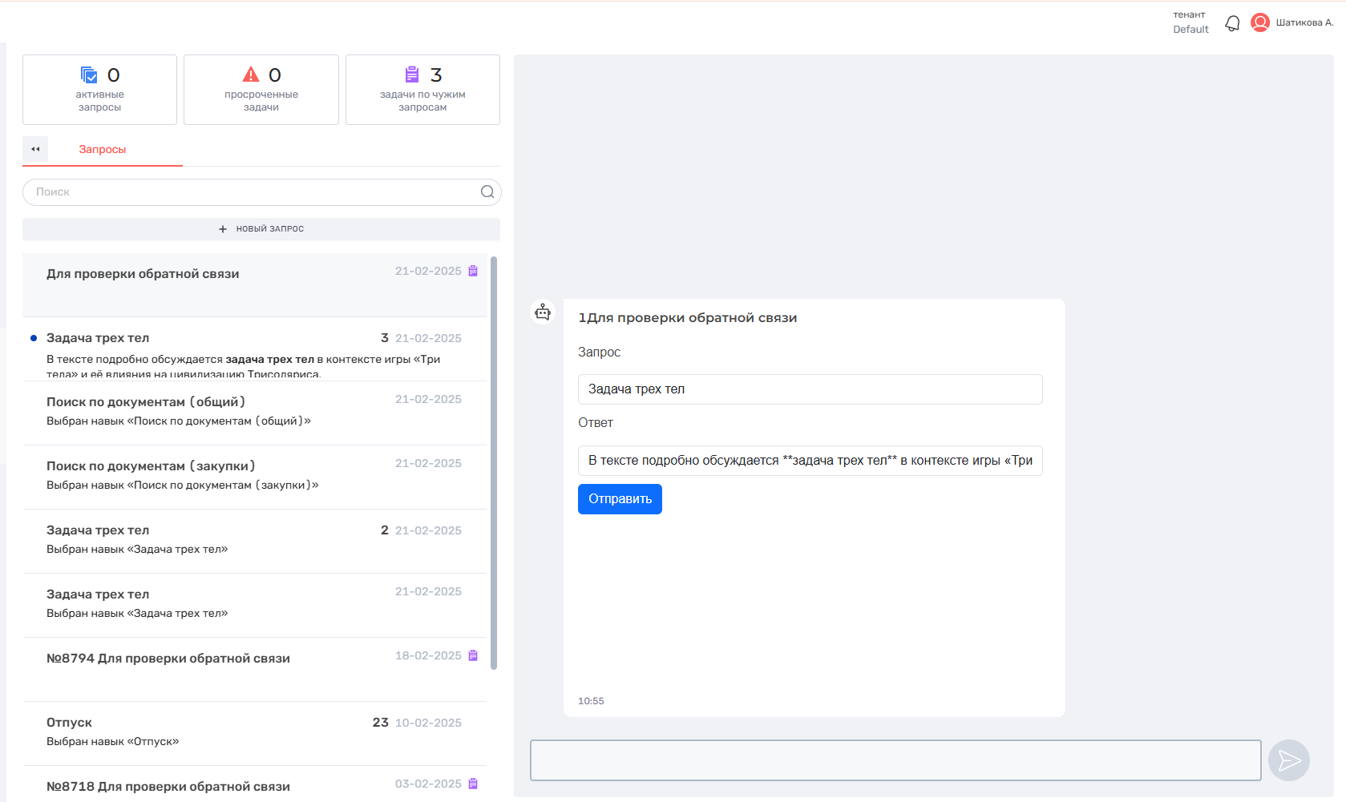The height and width of the screenshot is (802, 1346).
Task: Click the Ответ input field
Action: (810, 461)
